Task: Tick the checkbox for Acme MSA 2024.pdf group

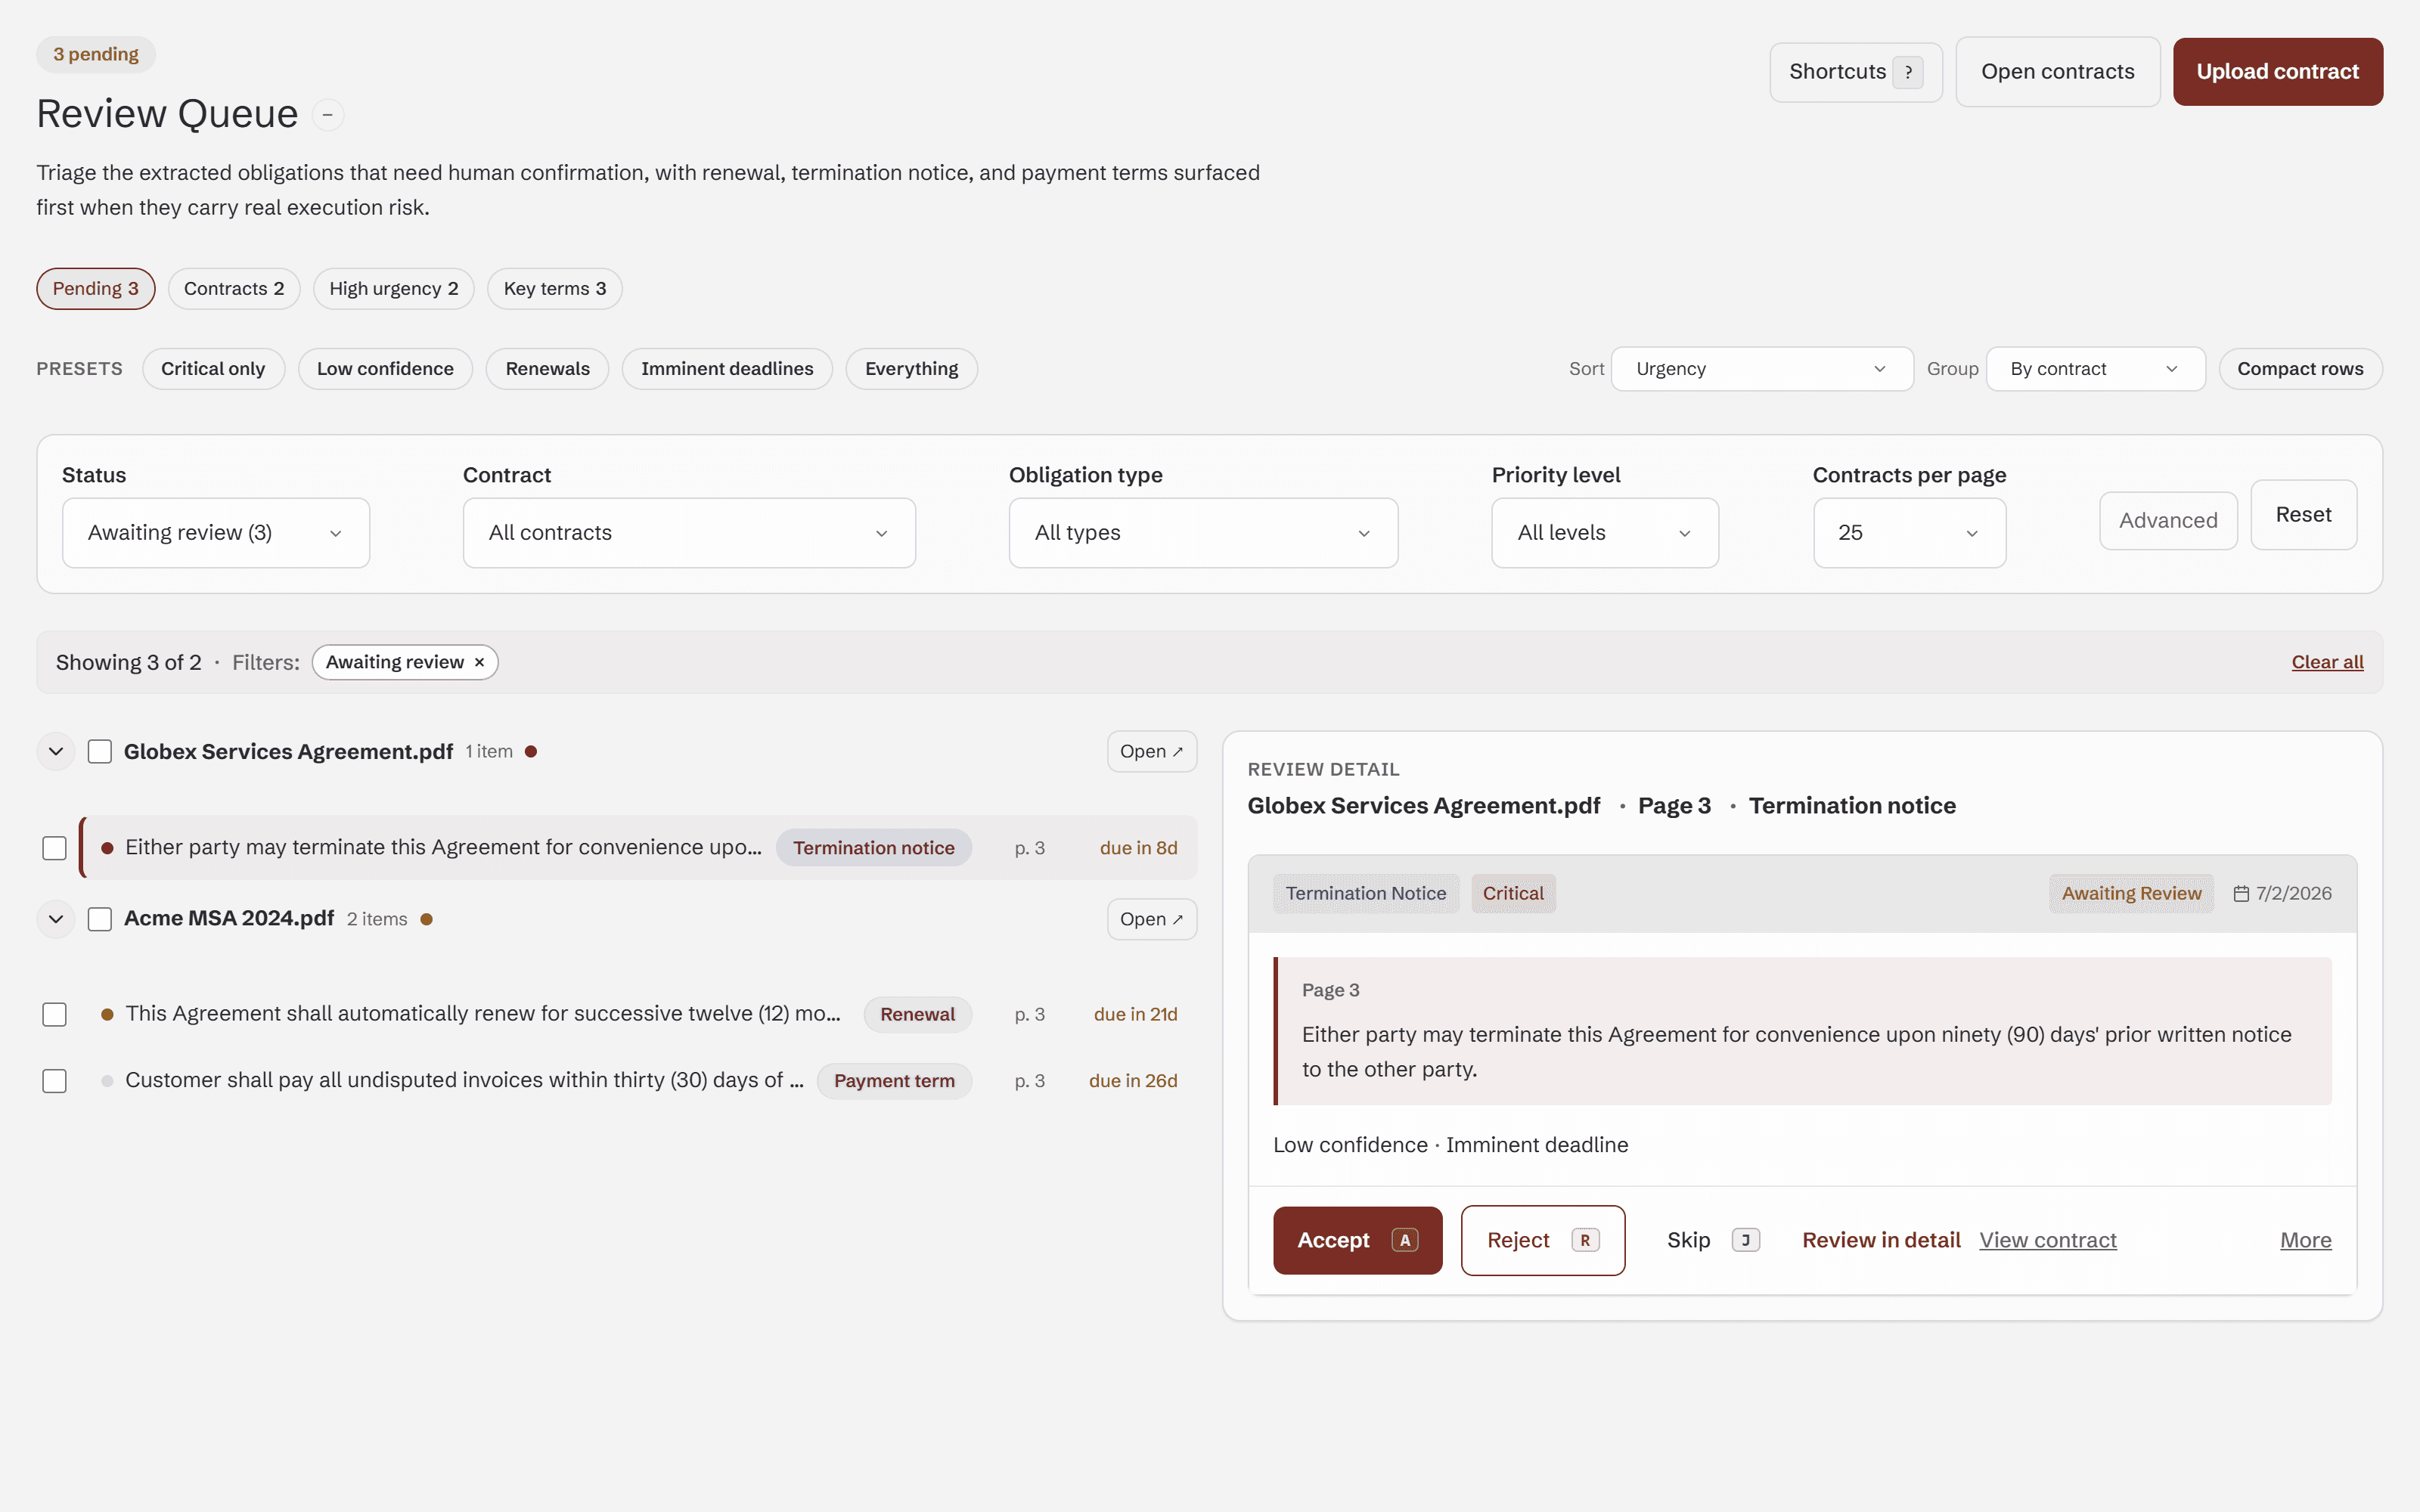Action: [x=100, y=919]
